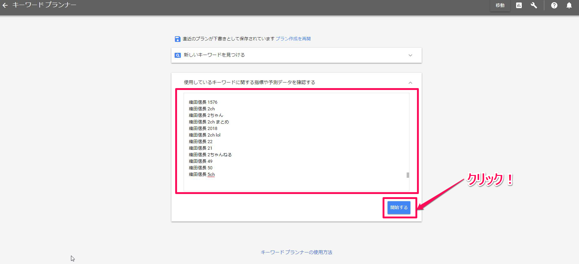Click the search icon beside 新しいキーワードを見つける
The image size is (579, 264).
pyautogui.click(x=178, y=55)
